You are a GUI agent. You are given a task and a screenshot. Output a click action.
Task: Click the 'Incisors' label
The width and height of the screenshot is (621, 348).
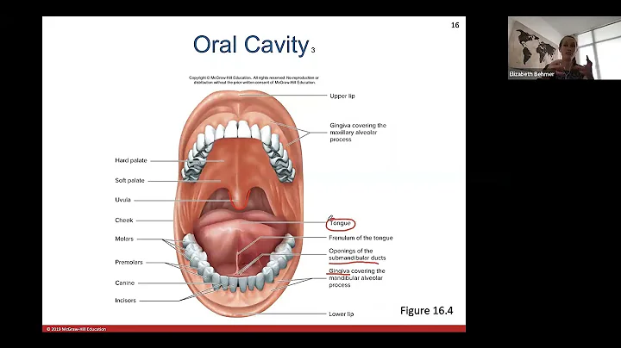pyautogui.click(x=125, y=300)
